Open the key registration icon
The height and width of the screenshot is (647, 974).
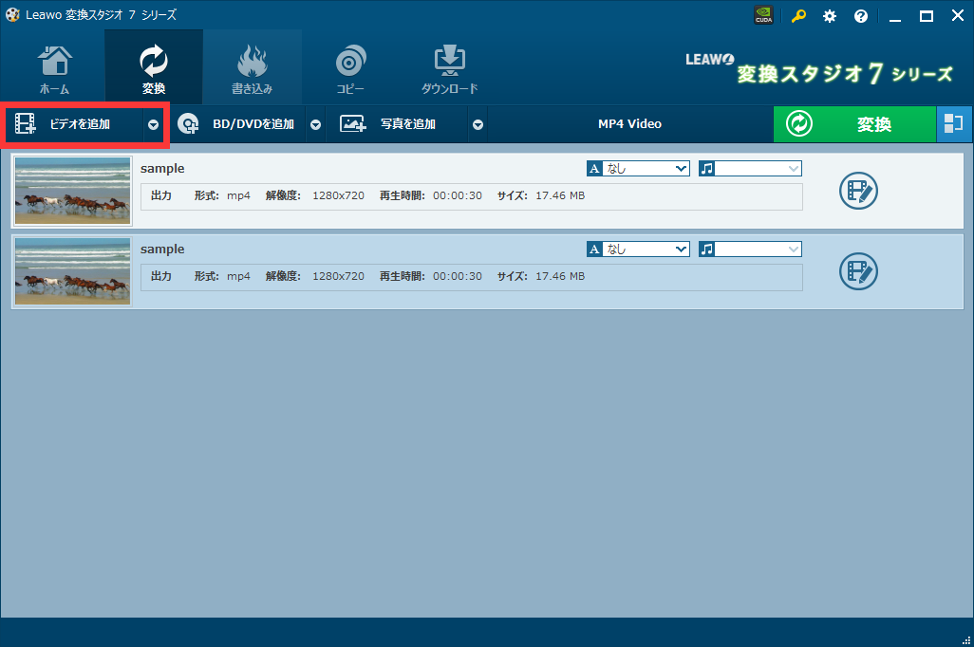(x=798, y=15)
